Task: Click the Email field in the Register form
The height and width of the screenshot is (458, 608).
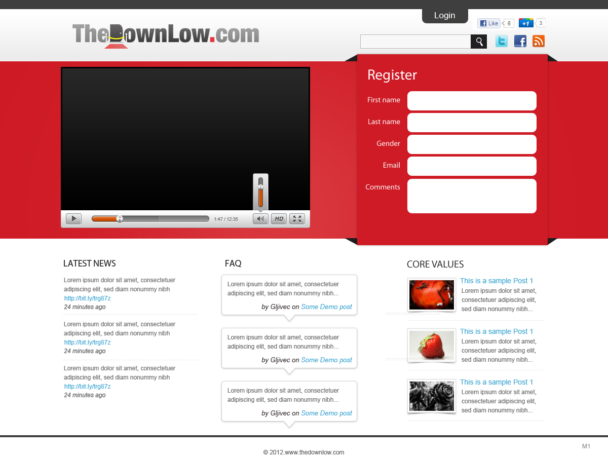Action: pyautogui.click(x=471, y=166)
